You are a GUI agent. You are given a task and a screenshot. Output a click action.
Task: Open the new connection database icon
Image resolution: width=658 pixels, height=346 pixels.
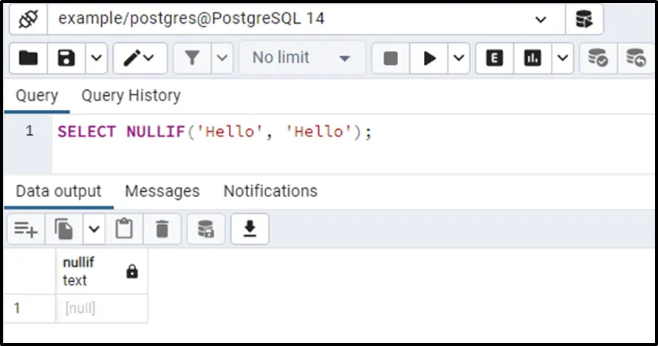pos(584,20)
